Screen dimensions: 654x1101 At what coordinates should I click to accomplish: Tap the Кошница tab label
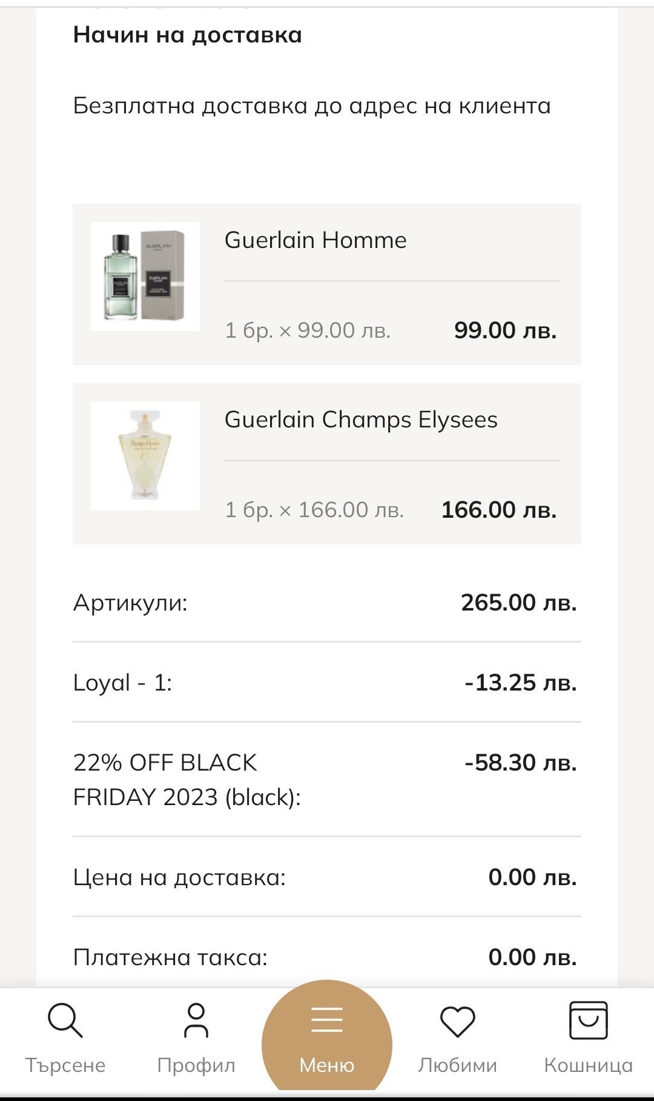point(588,1065)
